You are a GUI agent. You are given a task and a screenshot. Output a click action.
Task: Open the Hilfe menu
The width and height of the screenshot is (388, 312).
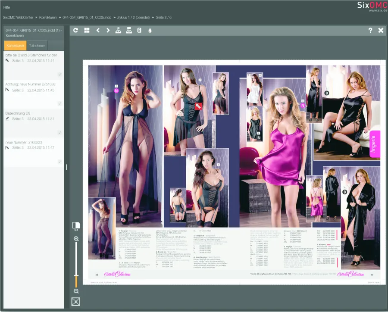point(6,8)
